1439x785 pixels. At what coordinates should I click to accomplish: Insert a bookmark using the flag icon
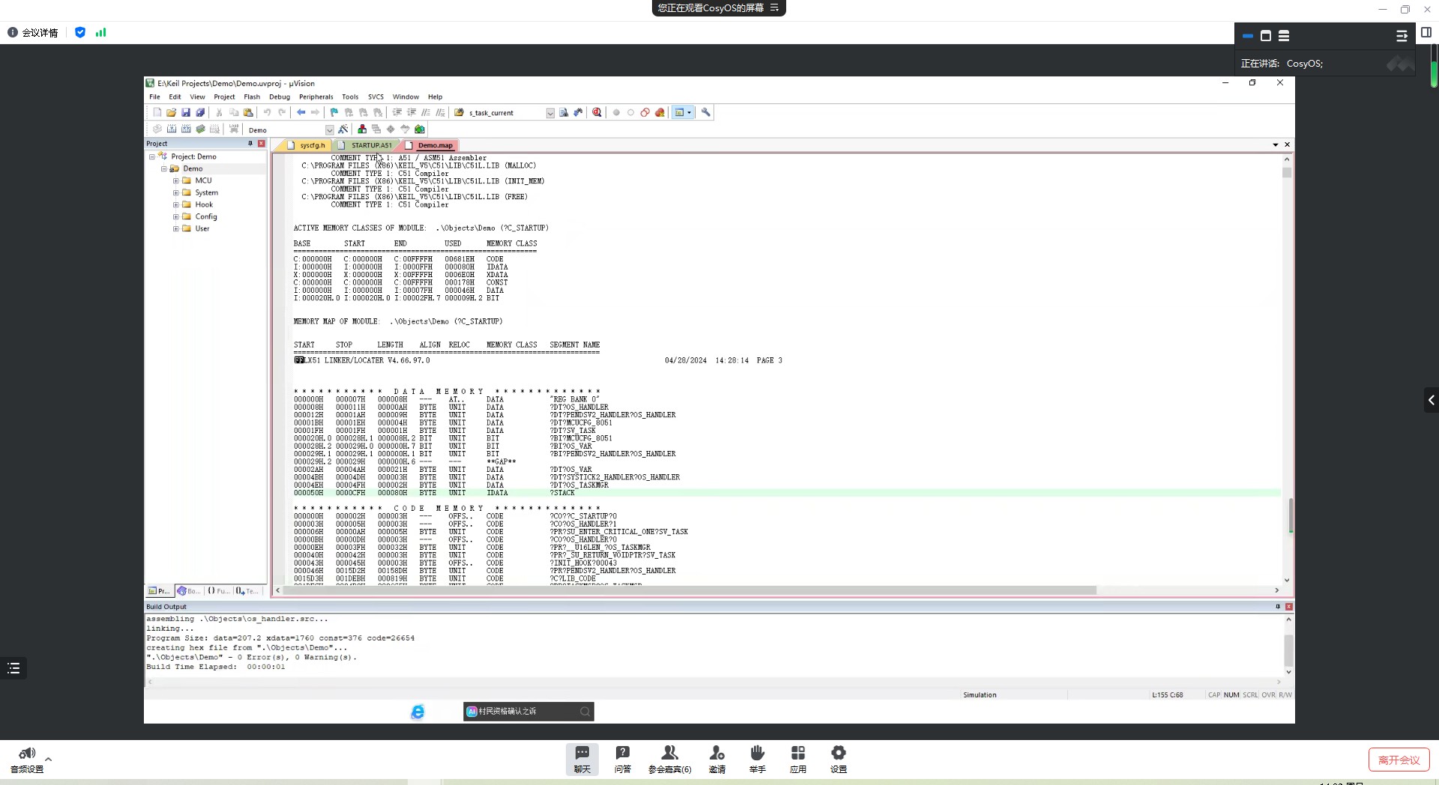click(x=334, y=112)
